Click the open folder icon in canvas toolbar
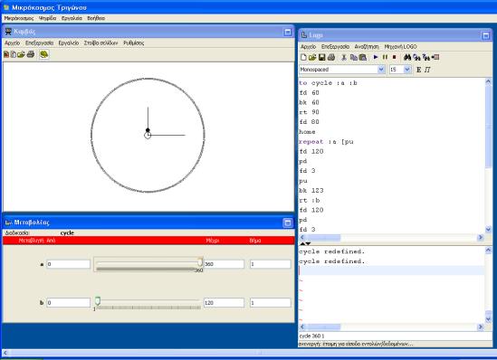Viewport: 497px width, 360px height. 21,54
